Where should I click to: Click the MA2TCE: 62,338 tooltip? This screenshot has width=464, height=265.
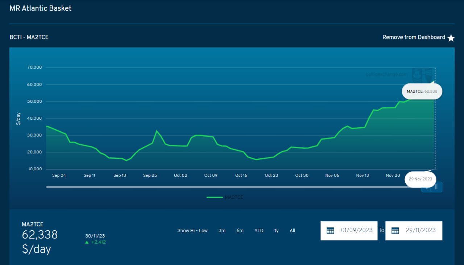[422, 91]
